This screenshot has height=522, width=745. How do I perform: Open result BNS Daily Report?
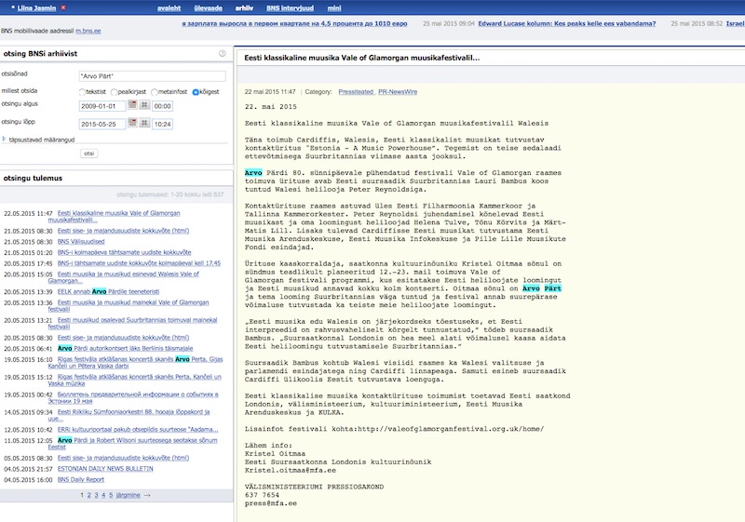tap(81, 480)
